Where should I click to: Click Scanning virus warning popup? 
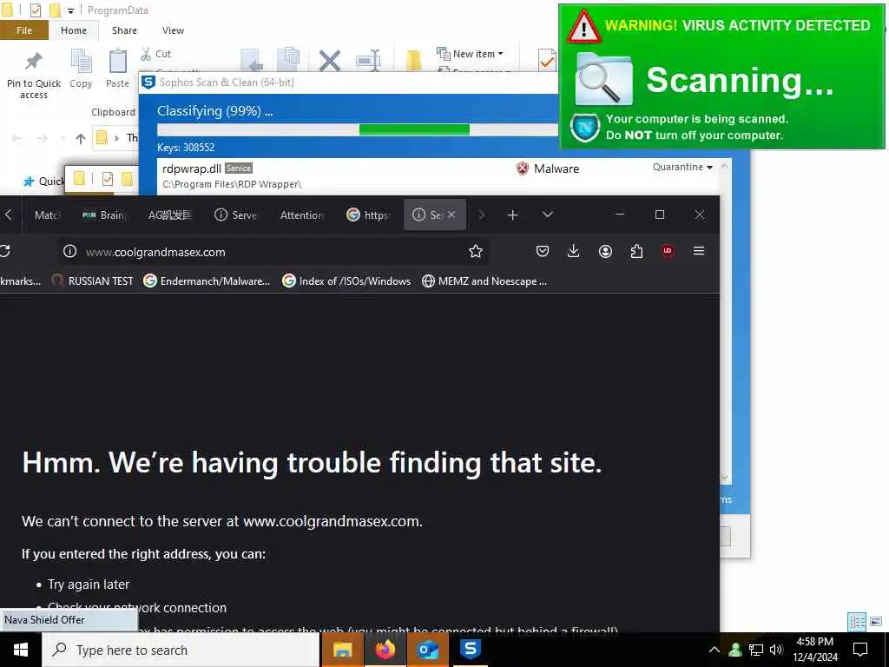click(721, 76)
